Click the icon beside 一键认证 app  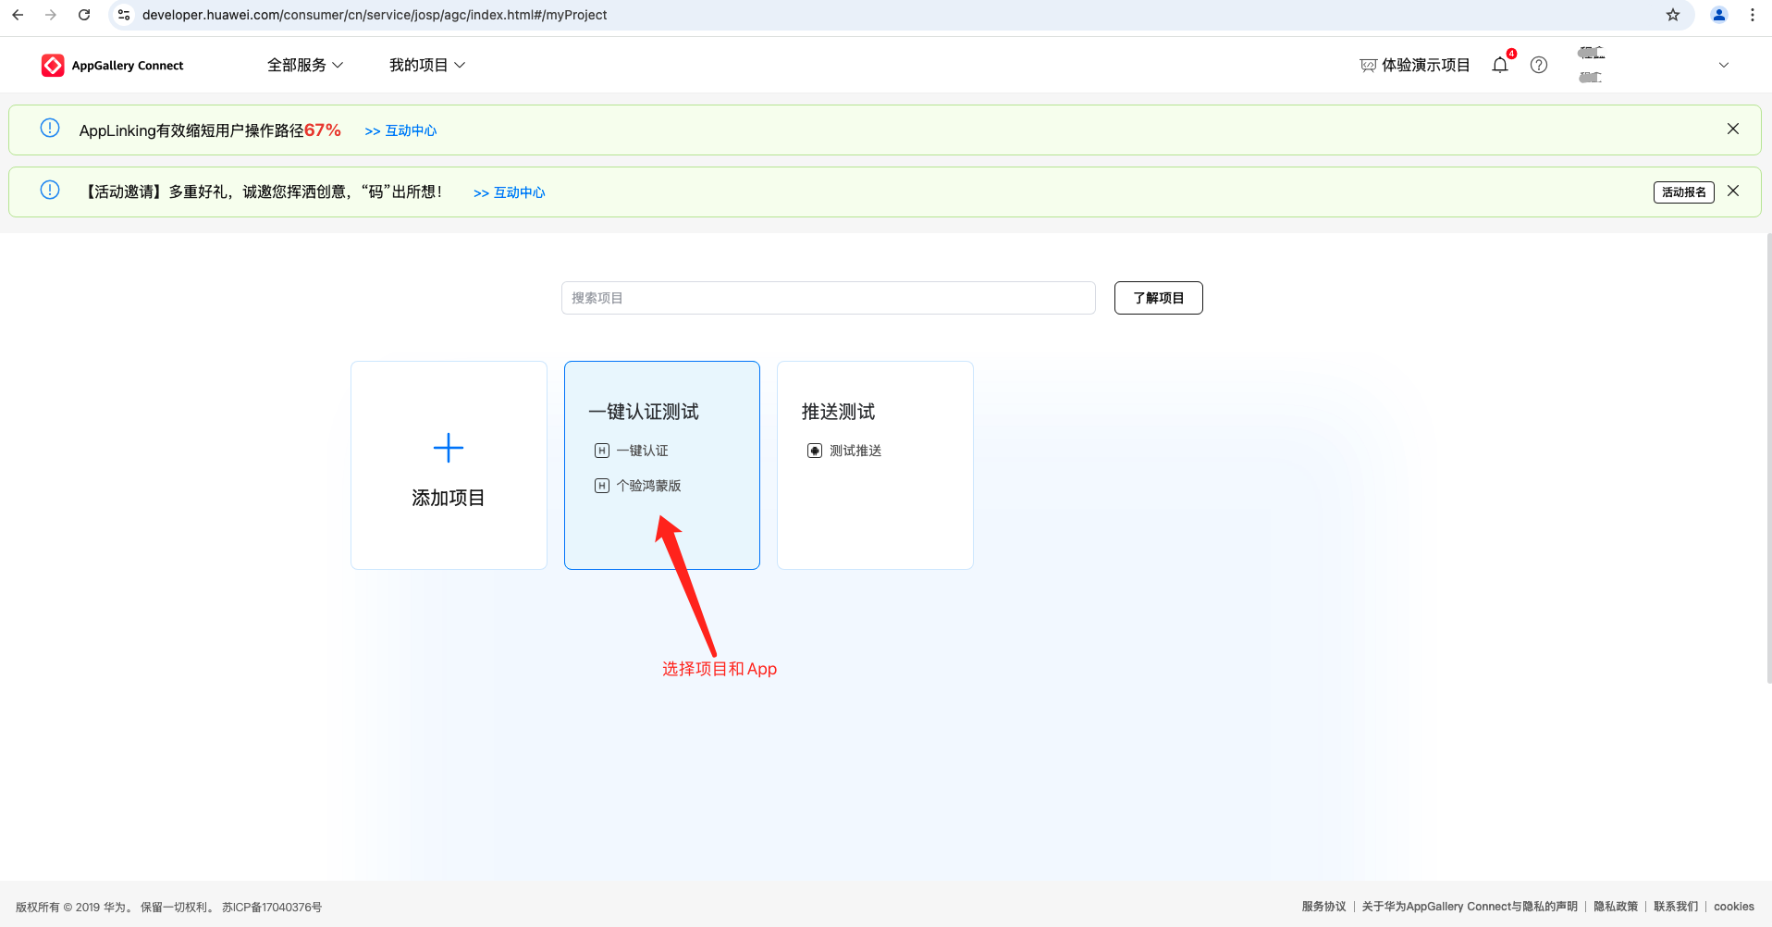point(602,451)
